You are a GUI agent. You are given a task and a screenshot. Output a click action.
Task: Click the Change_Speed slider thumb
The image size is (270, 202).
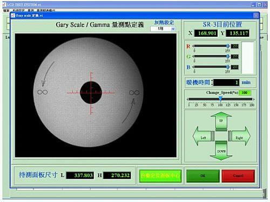[220, 99]
